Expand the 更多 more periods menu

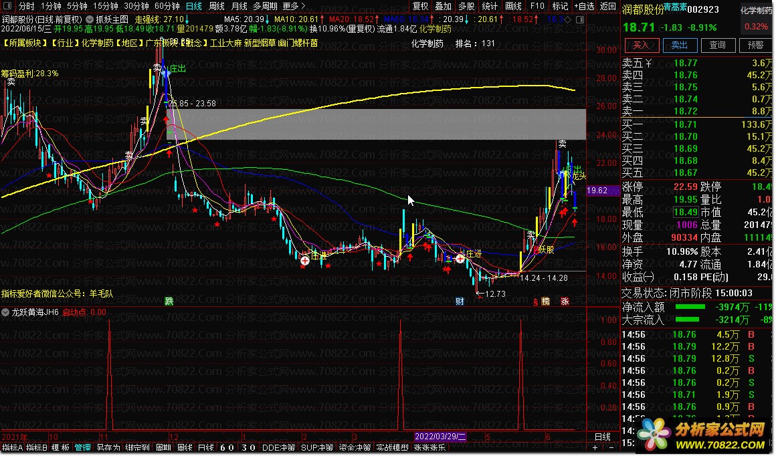[x=294, y=6]
